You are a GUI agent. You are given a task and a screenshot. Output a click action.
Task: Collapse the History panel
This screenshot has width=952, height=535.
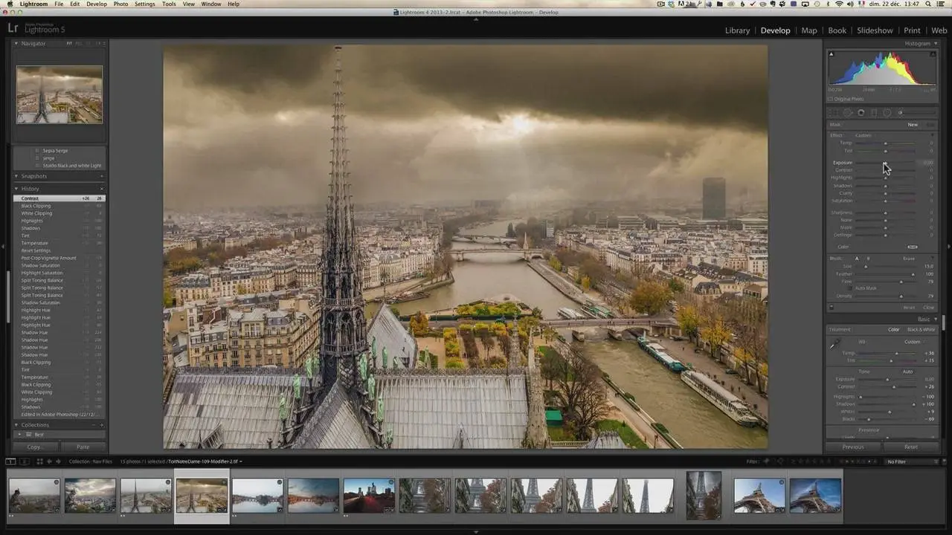tap(16, 189)
